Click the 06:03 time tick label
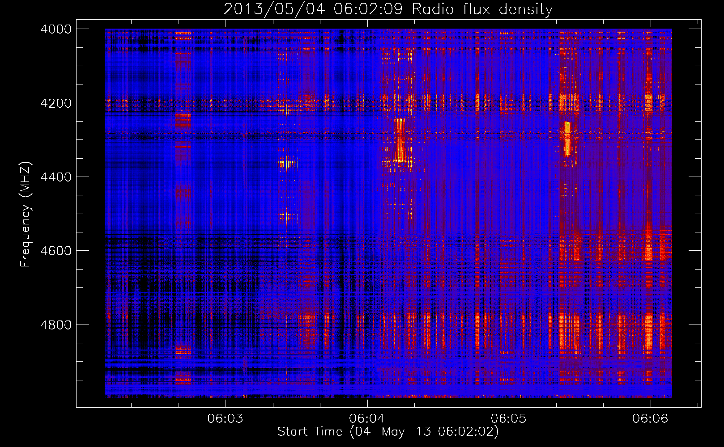The height and width of the screenshot is (447, 724). pos(226,418)
